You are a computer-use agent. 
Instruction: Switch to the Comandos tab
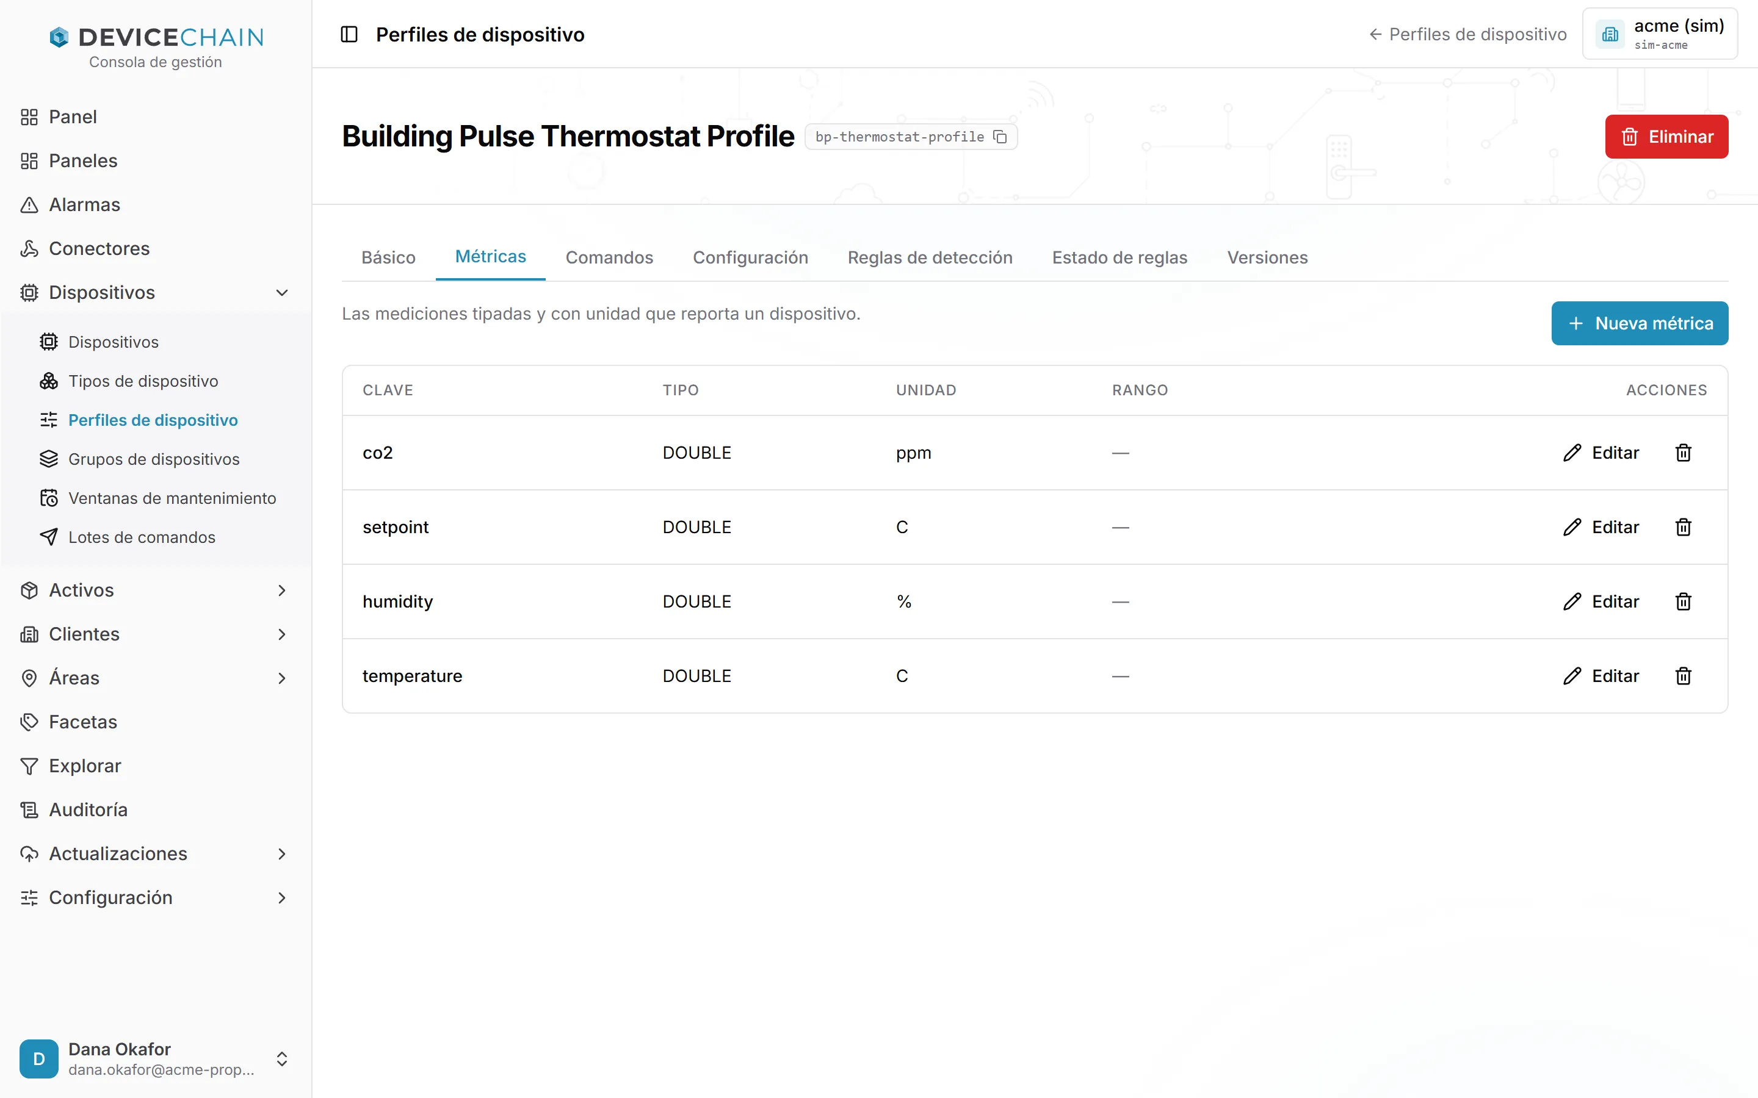(x=609, y=257)
